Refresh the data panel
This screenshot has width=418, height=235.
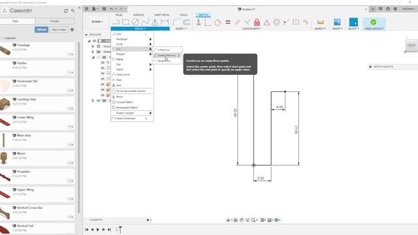pyautogui.click(x=66, y=10)
